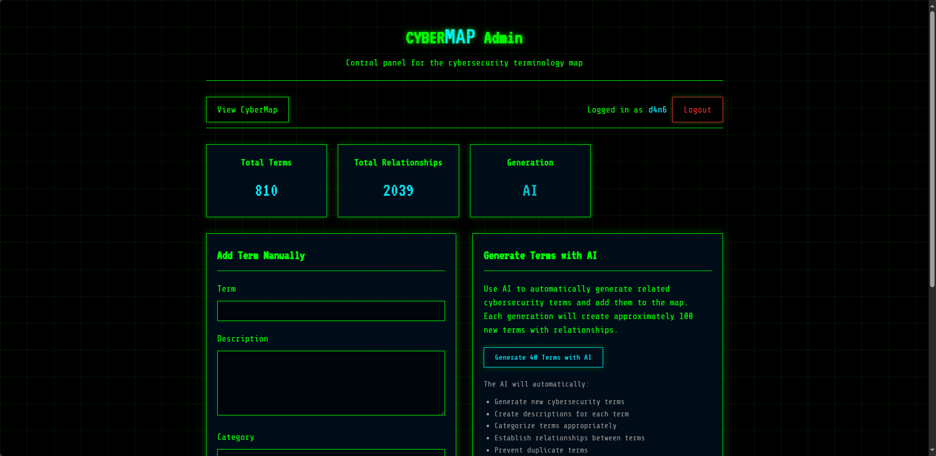Select the Total Terms stat card
This screenshot has width=936, height=456.
(266, 181)
